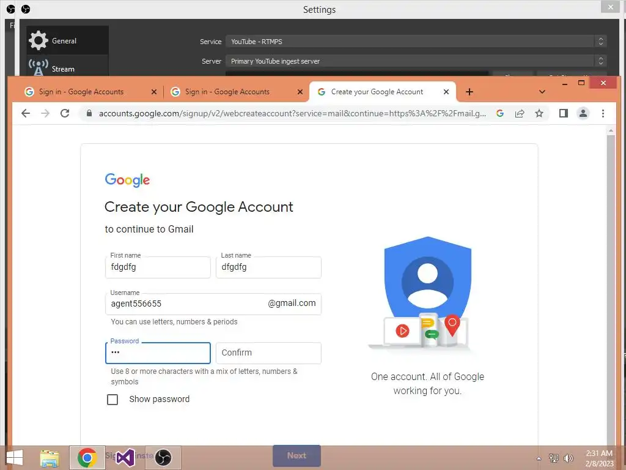Click the Service dropdown arrows in Settings

tap(600, 42)
